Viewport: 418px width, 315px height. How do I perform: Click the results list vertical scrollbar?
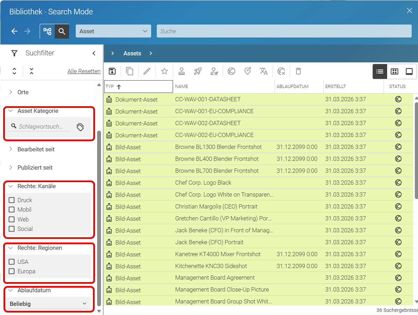click(x=416, y=150)
